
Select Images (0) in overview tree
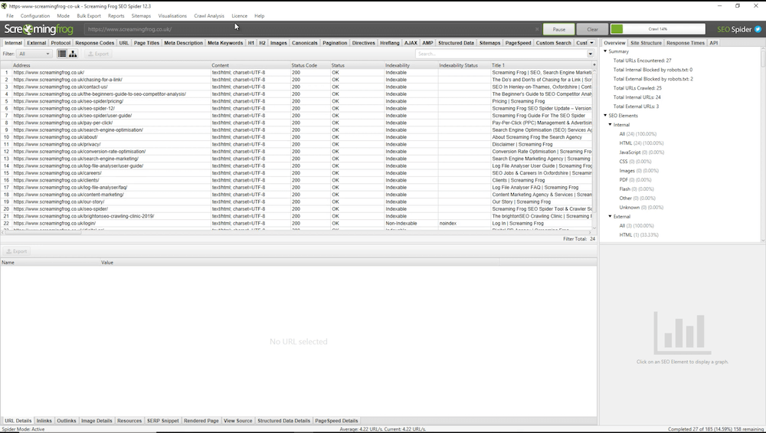coord(639,171)
